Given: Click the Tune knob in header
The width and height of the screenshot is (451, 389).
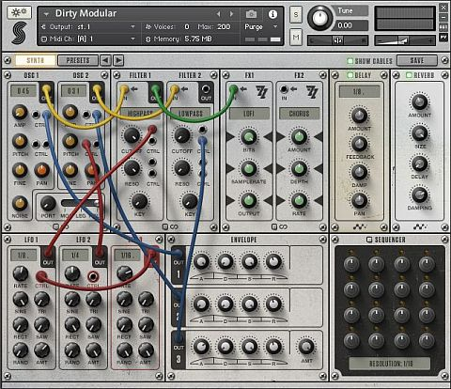Looking at the screenshot, I should [x=319, y=18].
